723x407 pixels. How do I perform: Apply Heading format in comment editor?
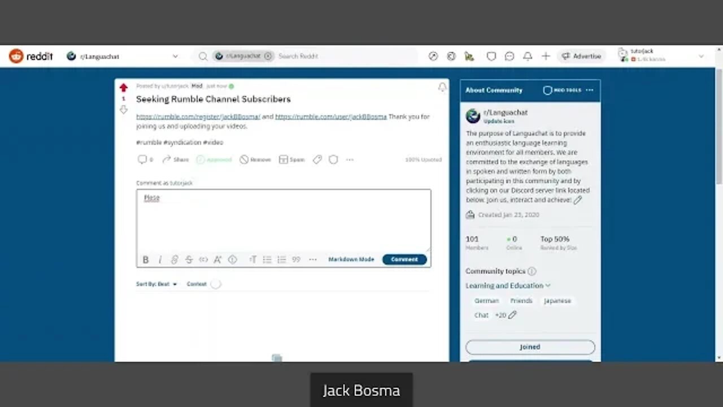[252, 259]
